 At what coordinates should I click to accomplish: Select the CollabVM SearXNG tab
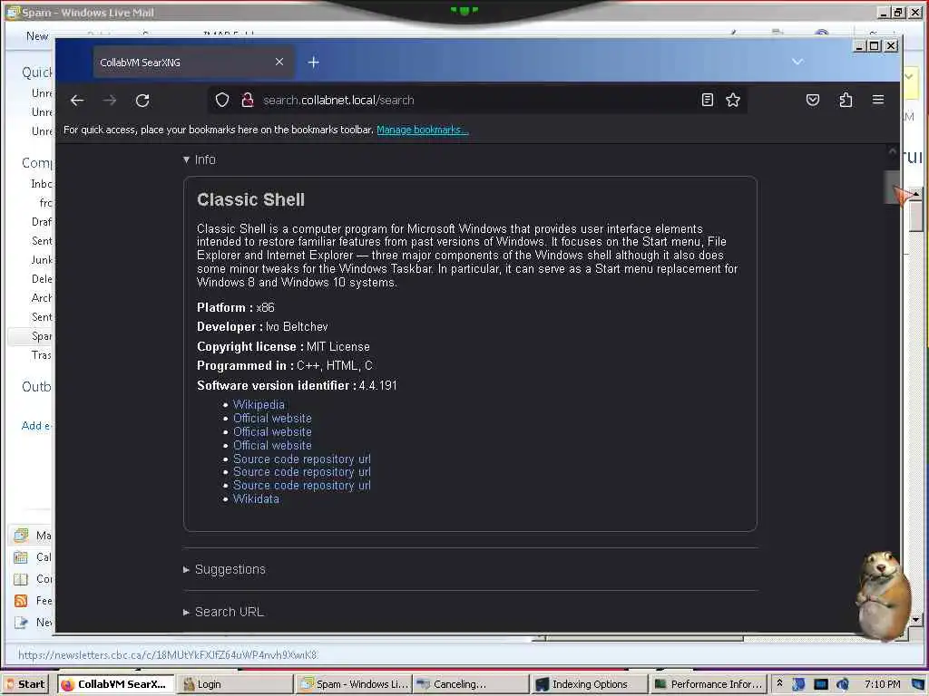tap(194, 63)
